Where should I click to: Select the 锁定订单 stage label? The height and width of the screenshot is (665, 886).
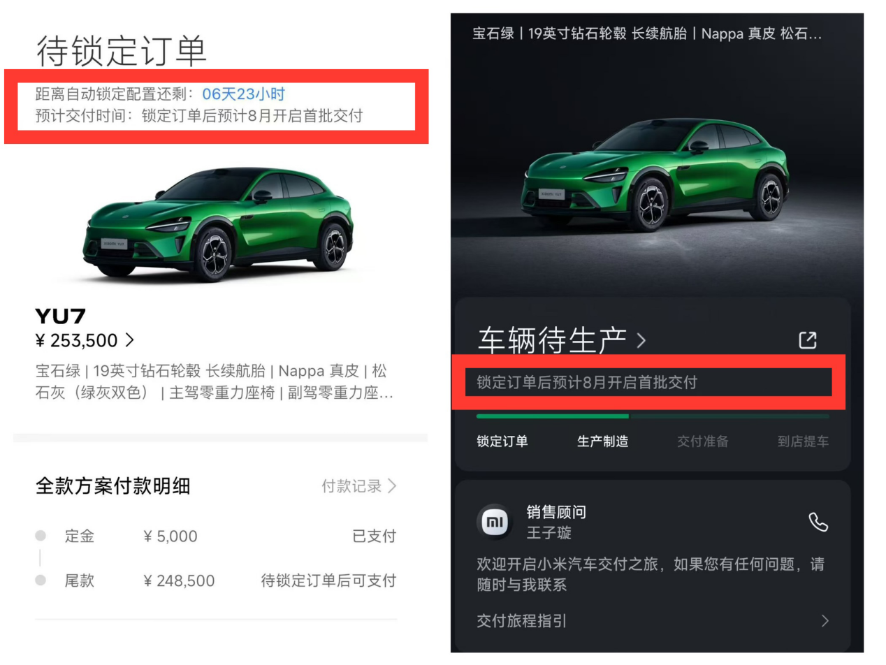pos(502,441)
